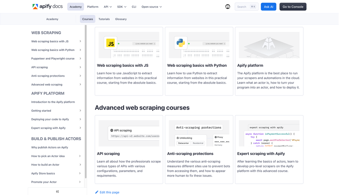Viewport: 339px width, 195px height.
Task: Click the Apify platform isometric illustration
Action: 269,45
